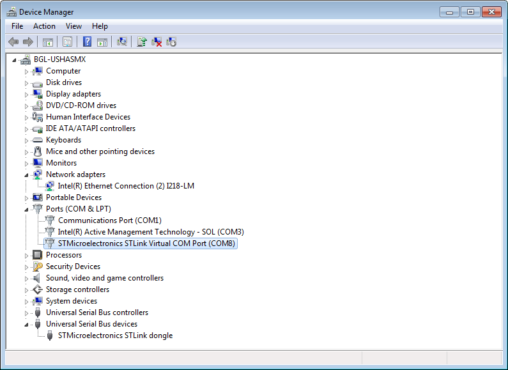Click the speaker icon for Sound controllers
Image resolution: width=508 pixels, height=370 pixels.
37,278
